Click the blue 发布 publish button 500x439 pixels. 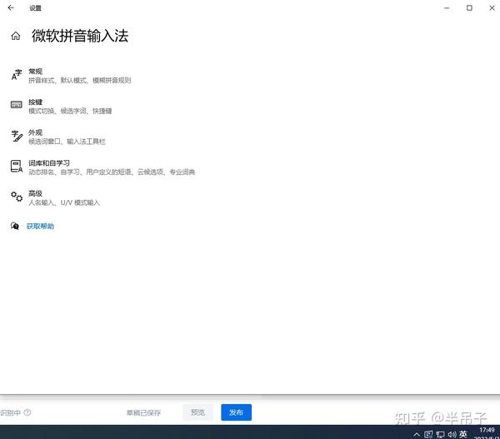(237, 412)
